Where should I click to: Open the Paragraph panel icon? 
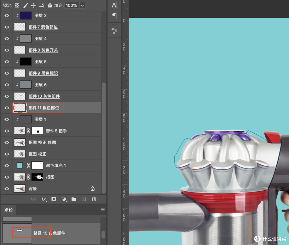coord(115,16)
